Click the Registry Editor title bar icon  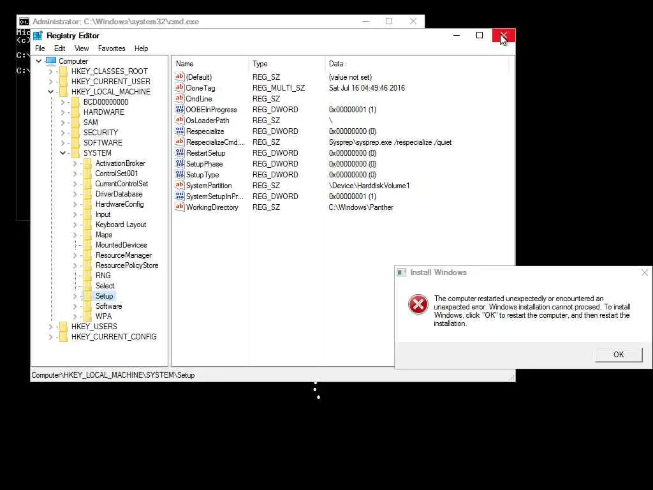coord(38,36)
